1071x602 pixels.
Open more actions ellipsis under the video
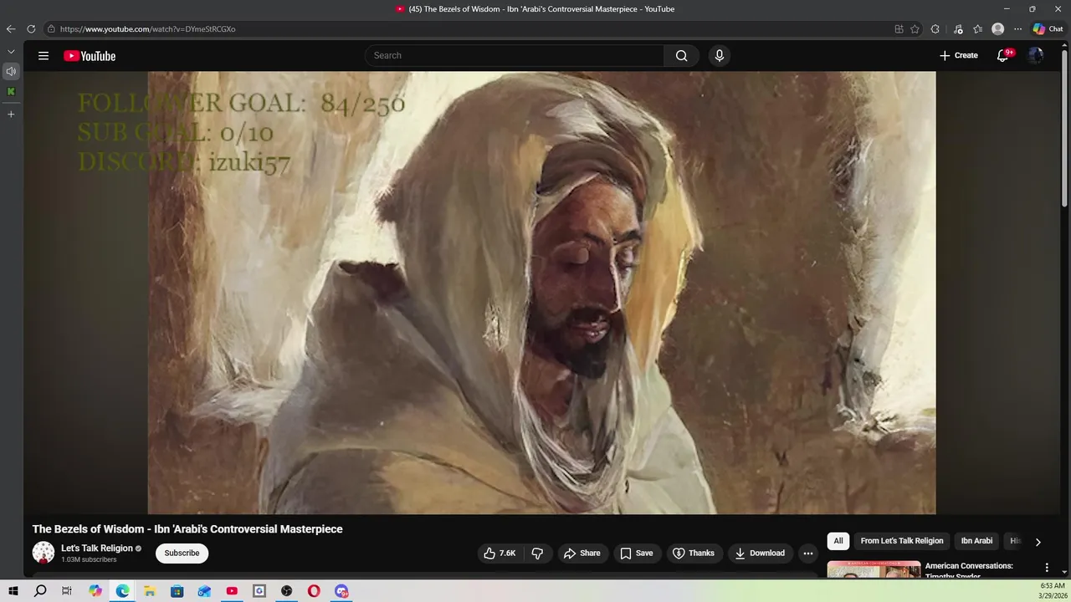(808, 554)
